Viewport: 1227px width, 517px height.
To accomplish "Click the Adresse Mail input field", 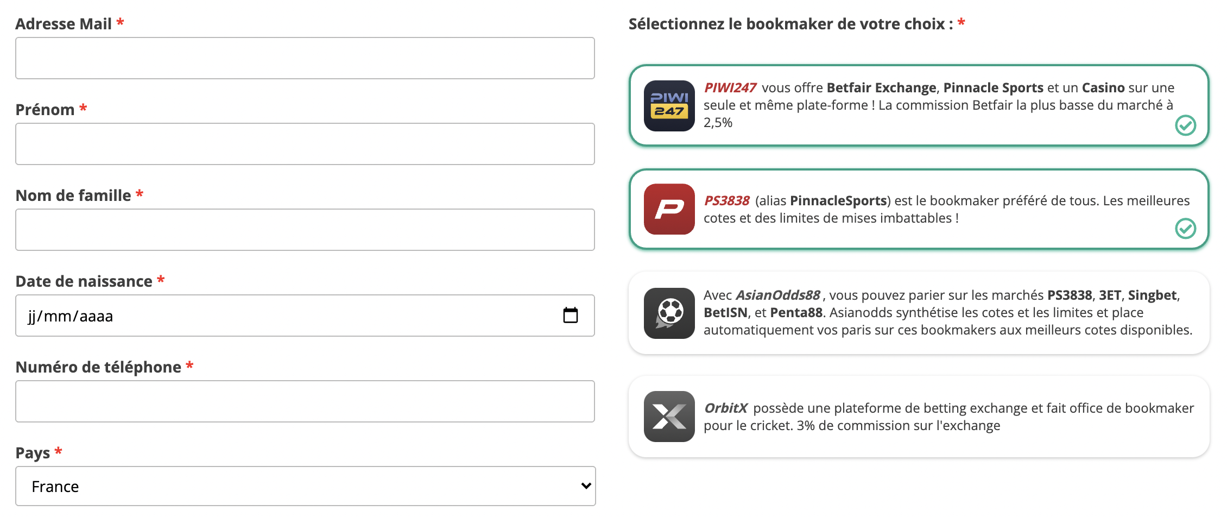I will click(305, 58).
